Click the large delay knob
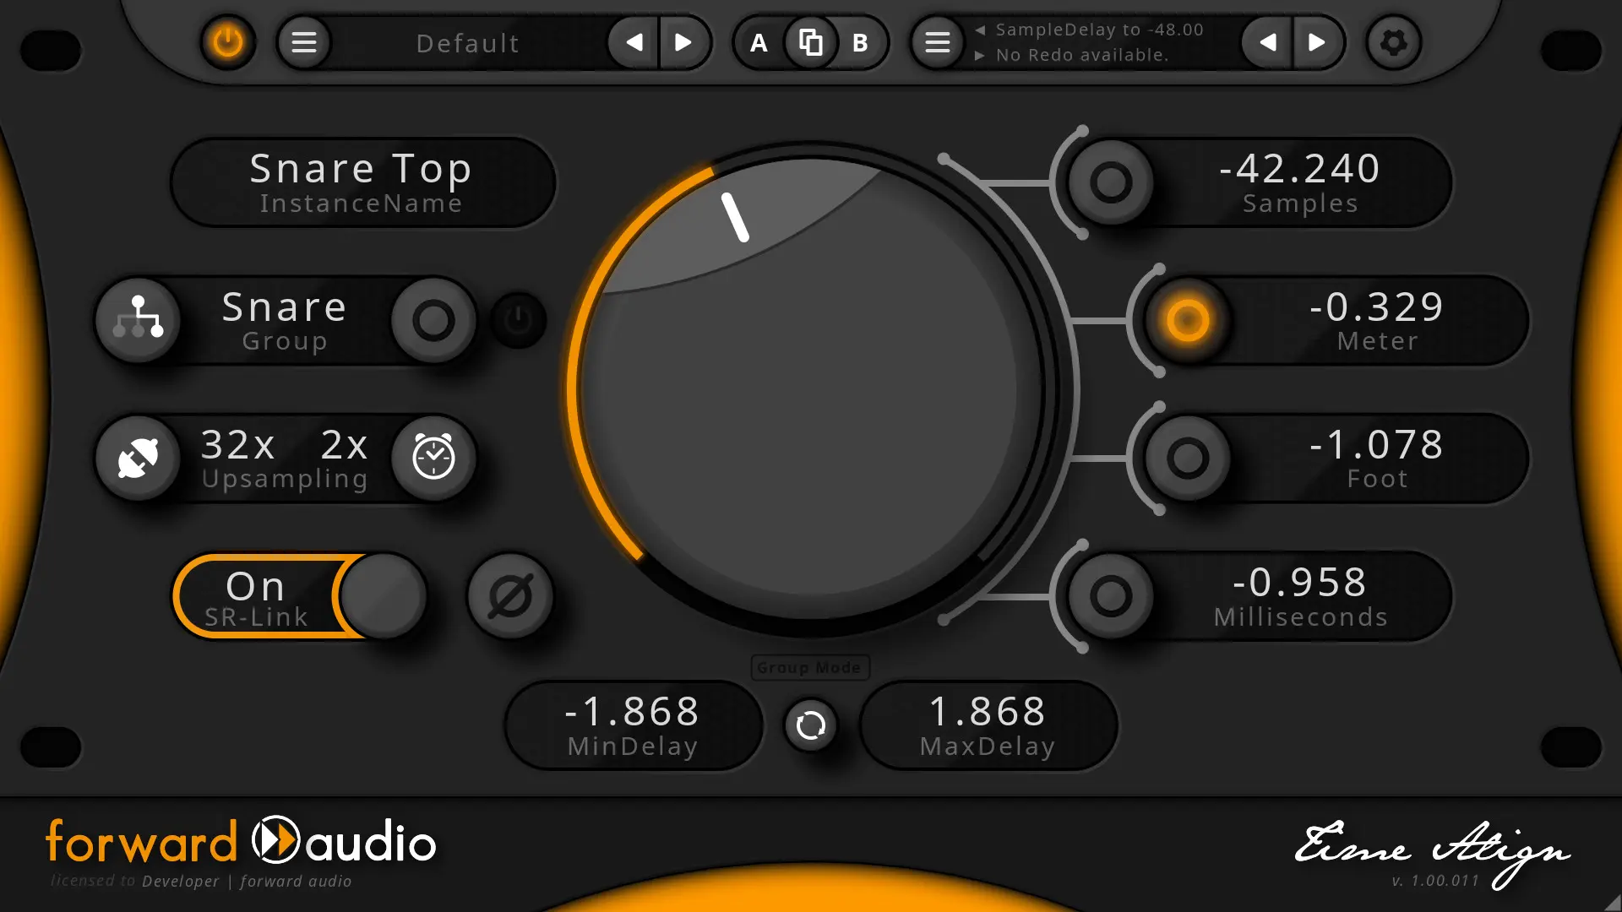 click(809, 388)
